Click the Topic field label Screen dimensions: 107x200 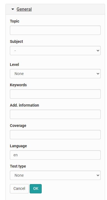15,21
